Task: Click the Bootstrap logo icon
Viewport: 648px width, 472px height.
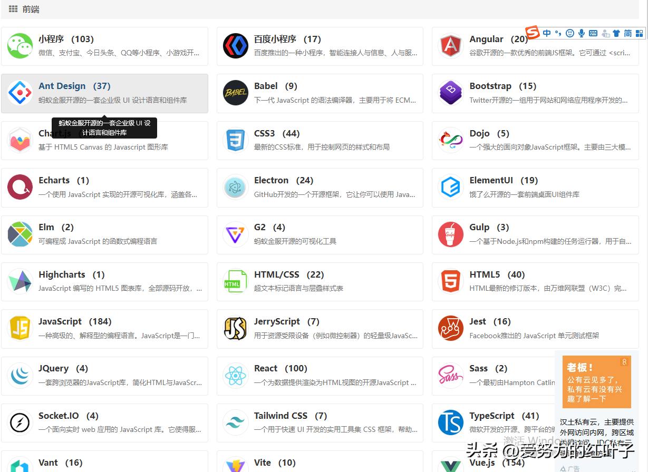Action: [x=450, y=93]
